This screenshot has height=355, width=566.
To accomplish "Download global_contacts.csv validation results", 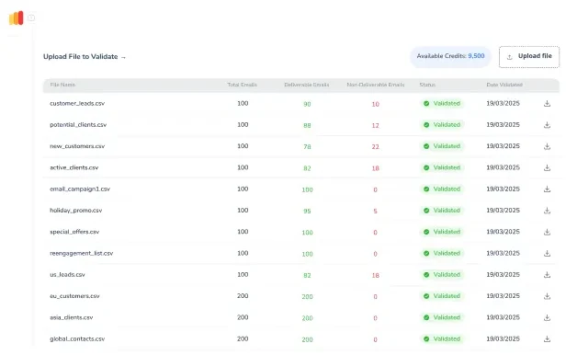I will tap(547, 338).
